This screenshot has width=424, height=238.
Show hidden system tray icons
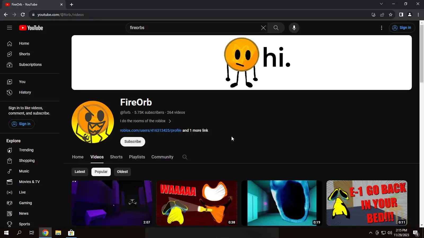coord(371,233)
